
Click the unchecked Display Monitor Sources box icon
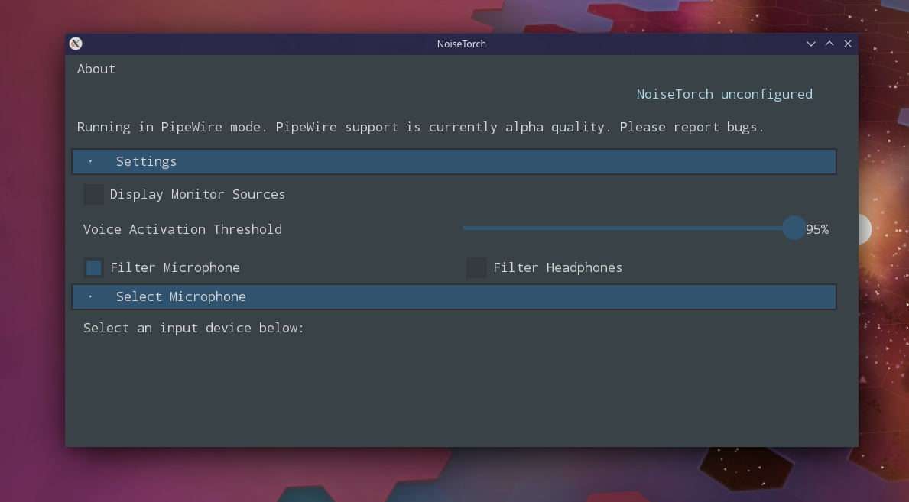point(93,194)
